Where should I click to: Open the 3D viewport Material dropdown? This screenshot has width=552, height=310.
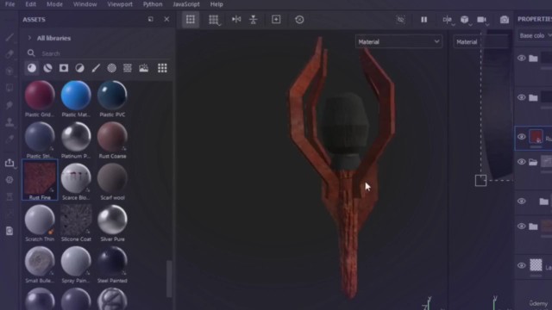click(398, 42)
